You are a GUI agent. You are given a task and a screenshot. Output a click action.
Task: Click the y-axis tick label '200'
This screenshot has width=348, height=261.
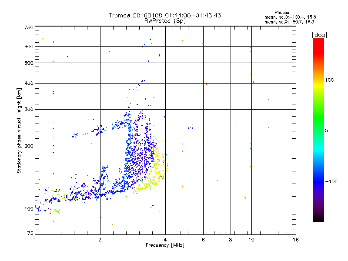coord(29,146)
